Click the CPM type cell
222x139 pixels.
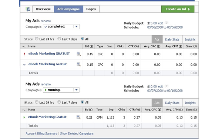pyautogui.click(x=100, y=118)
